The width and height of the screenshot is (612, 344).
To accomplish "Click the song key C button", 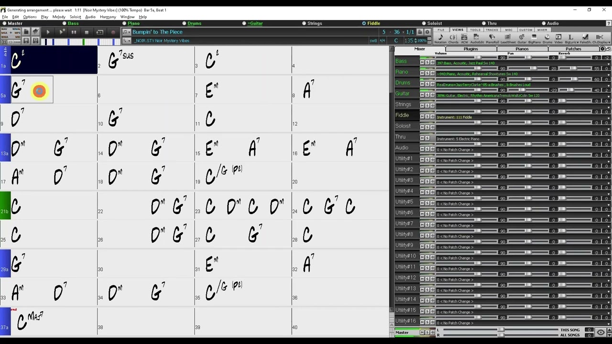I will coord(396,41).
